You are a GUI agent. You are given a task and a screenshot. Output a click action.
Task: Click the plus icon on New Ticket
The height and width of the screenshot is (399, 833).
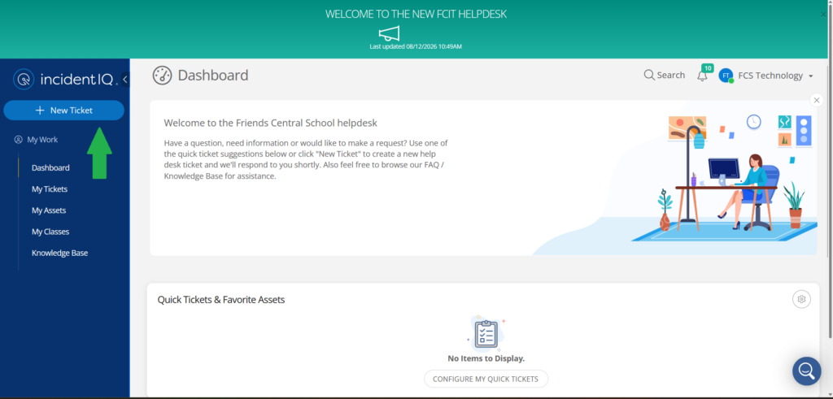point(39,111)
